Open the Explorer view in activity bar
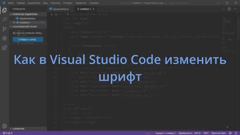The width and height of the screenshot is (240, 135). click(x=4, y=10)
